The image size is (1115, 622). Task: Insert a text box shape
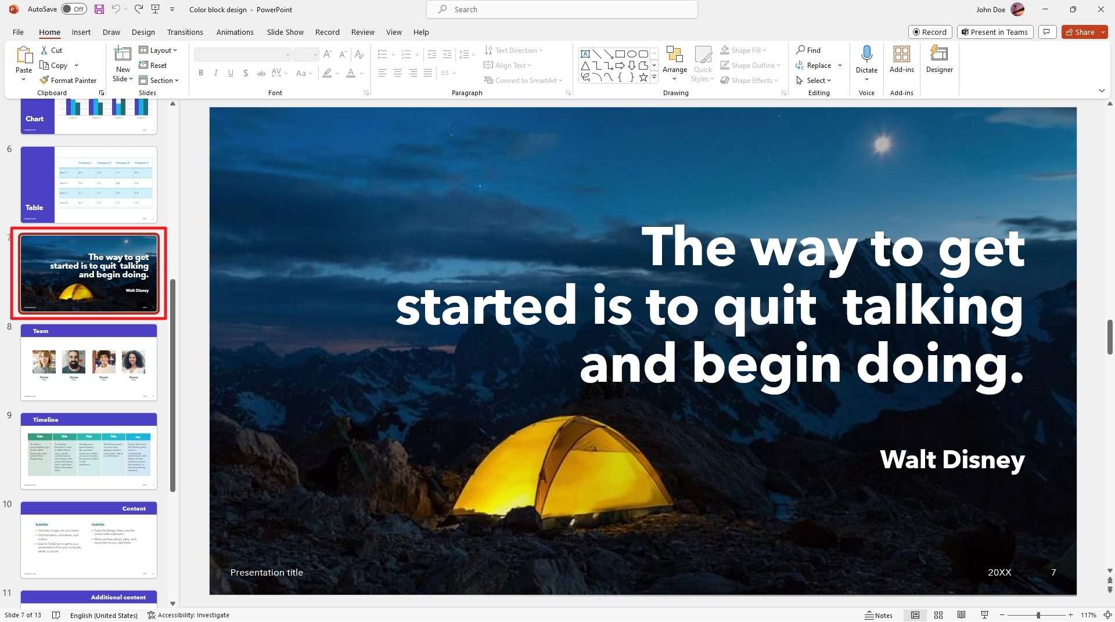(585, 54)
